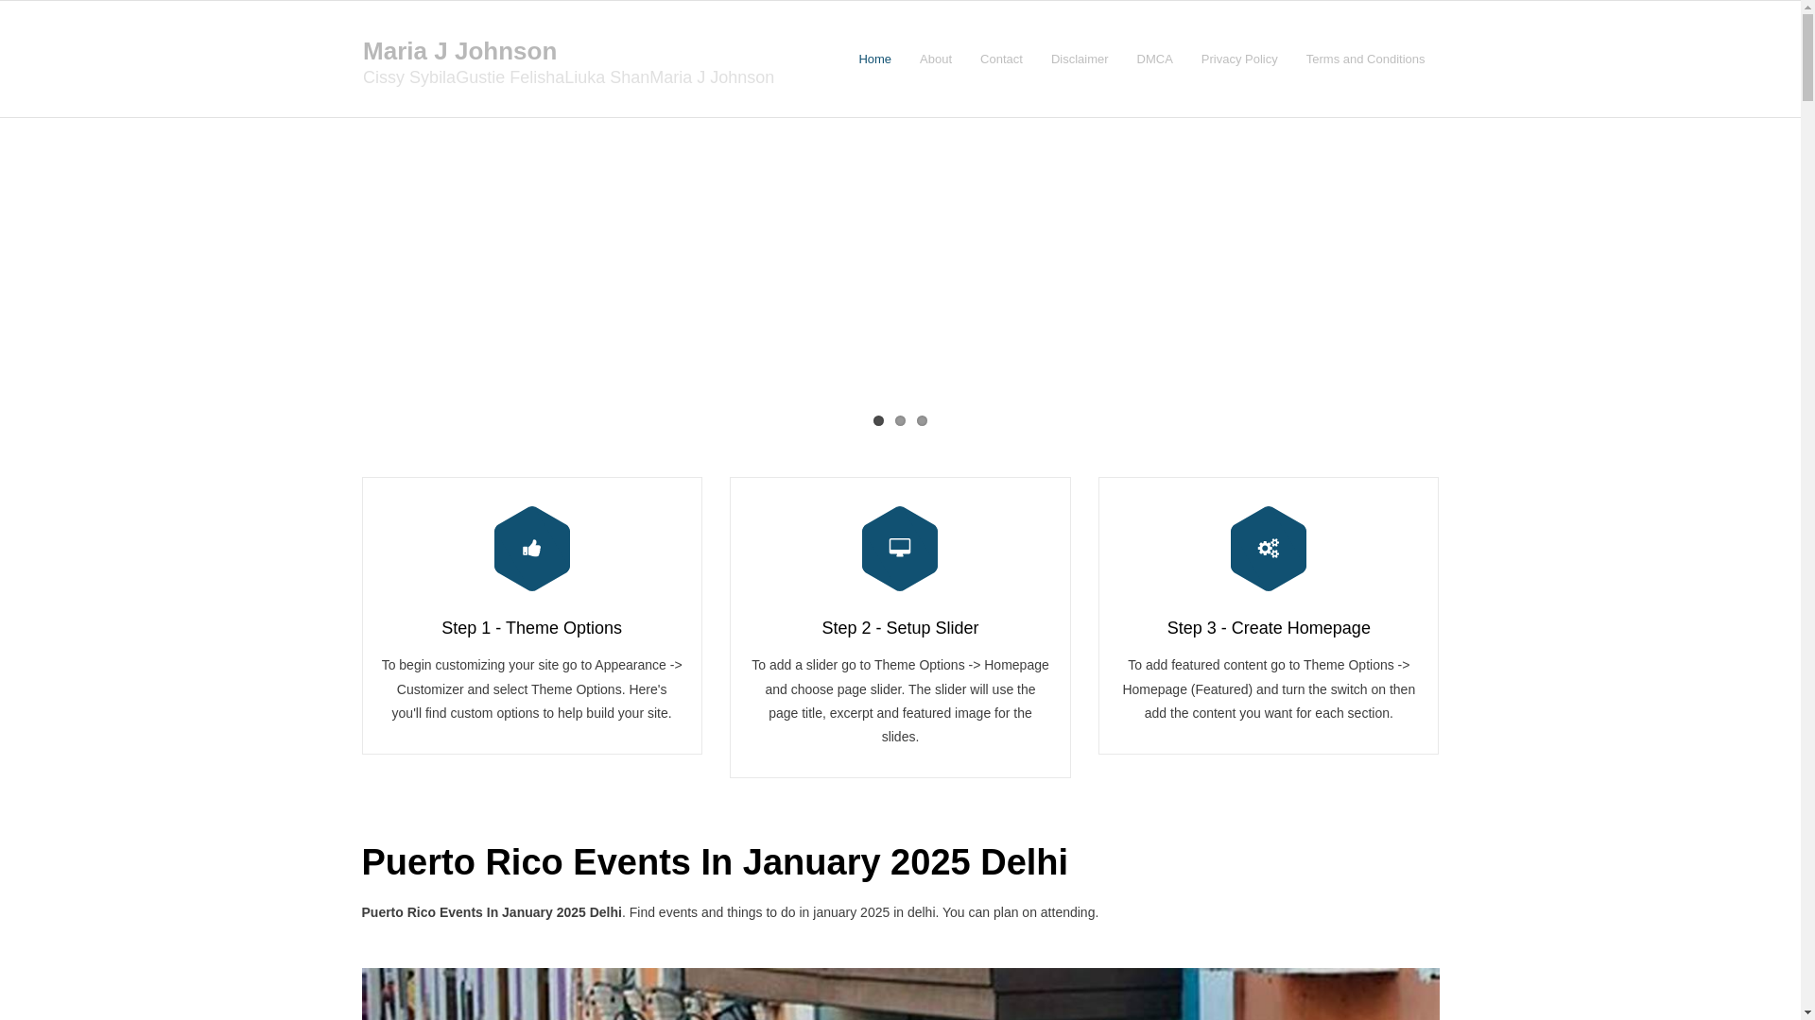
Task: Switch to slider slide 3 dot
Action: (x=922, y=421)
